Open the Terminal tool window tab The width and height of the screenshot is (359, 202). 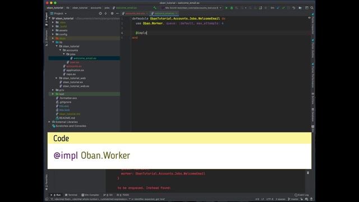tap(71, 195)
